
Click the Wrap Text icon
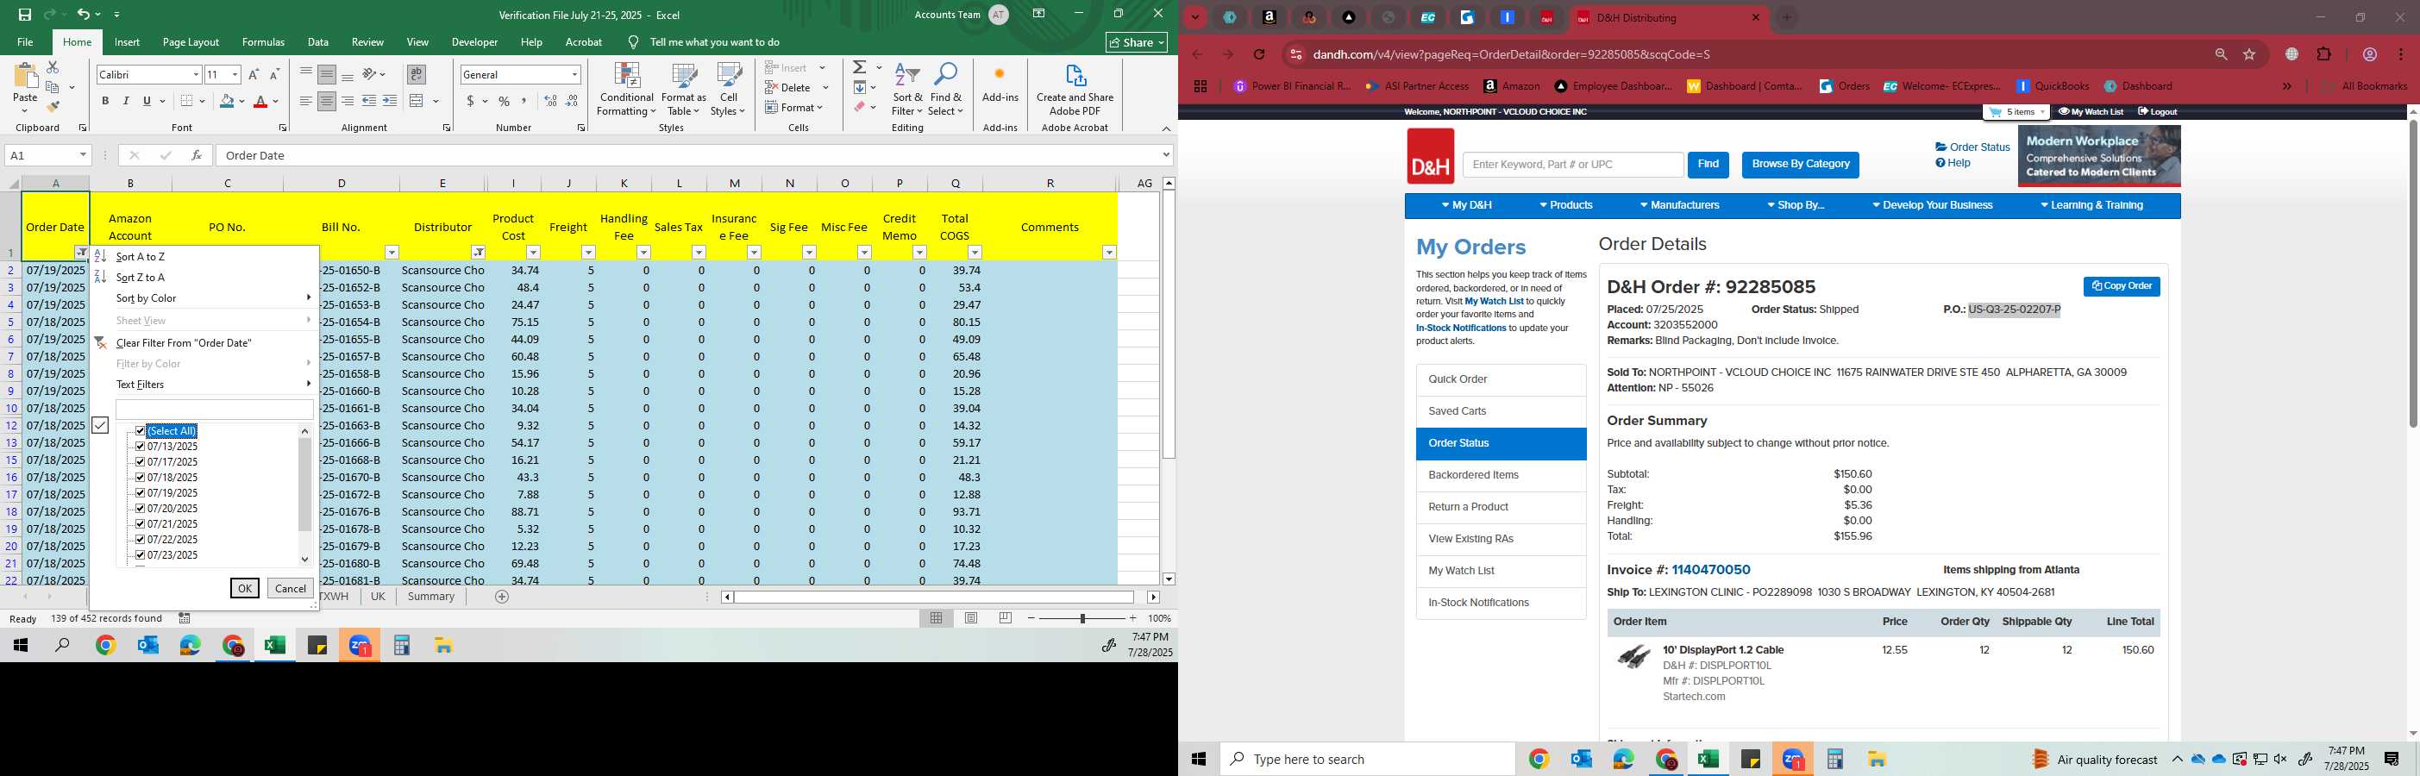[x=417, y=74]
